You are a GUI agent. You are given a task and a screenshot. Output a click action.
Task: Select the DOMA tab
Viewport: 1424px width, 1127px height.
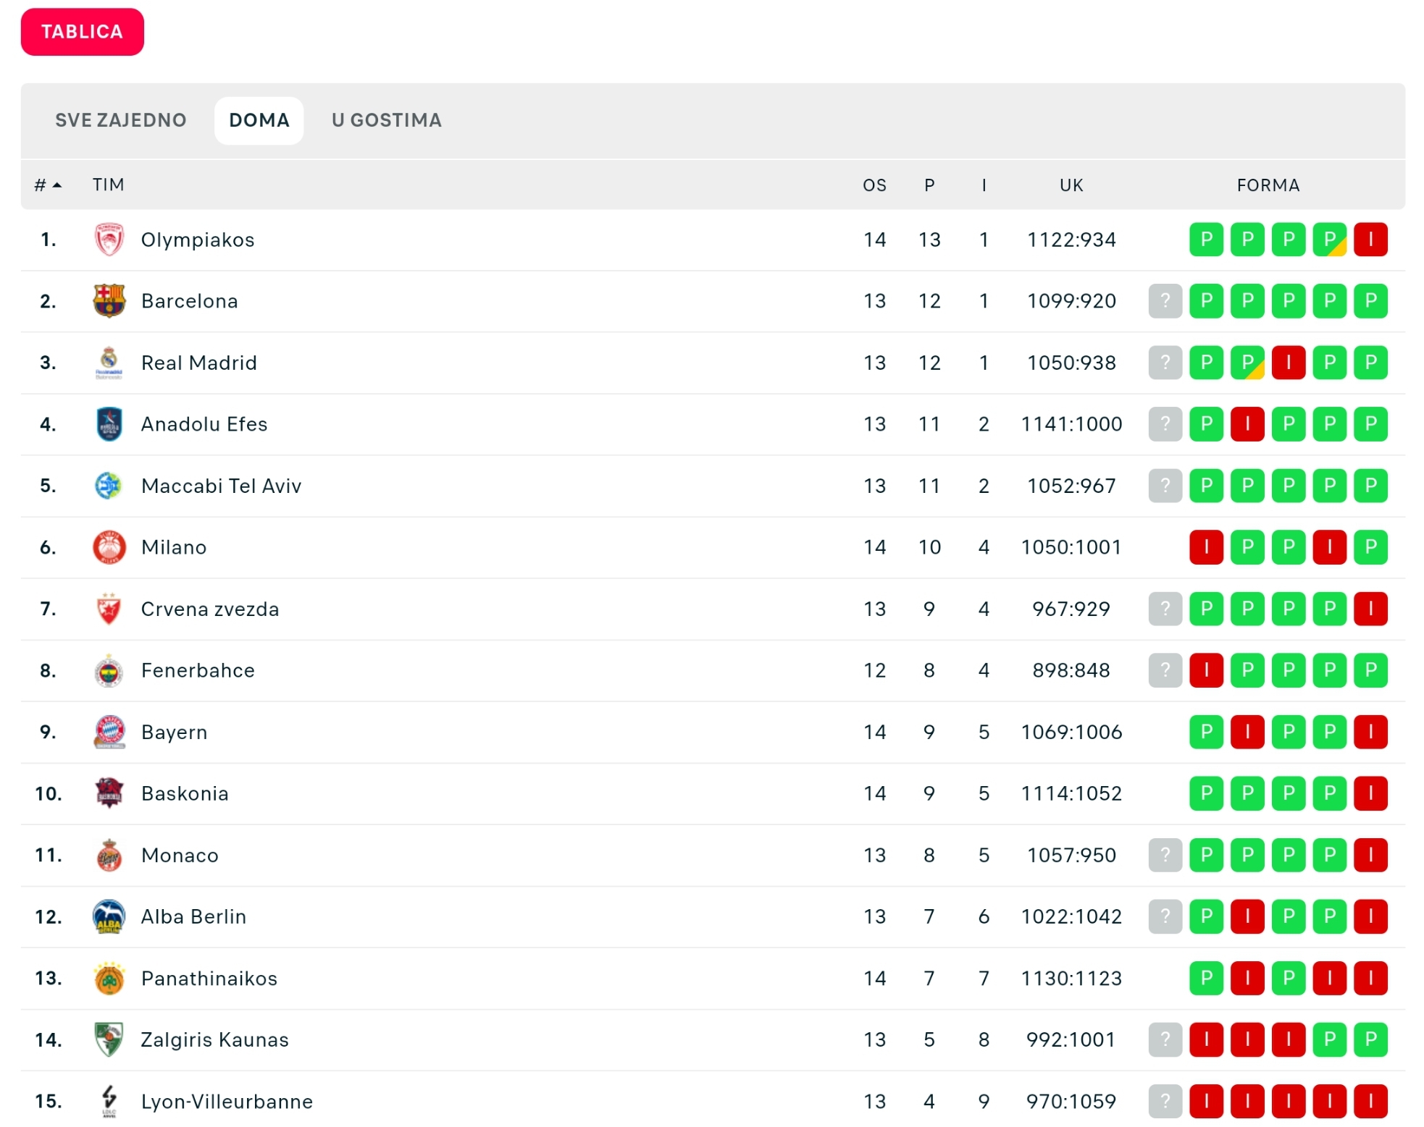click(259, 120)
